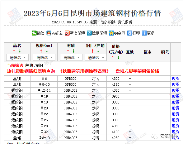Click HRB400E in the 盘螺 row
The height and width of the screenshot is (144, 183).
coord(71,138)
